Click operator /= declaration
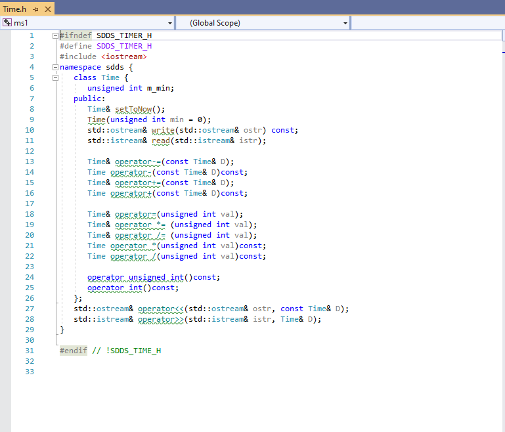 pos(140,235)
